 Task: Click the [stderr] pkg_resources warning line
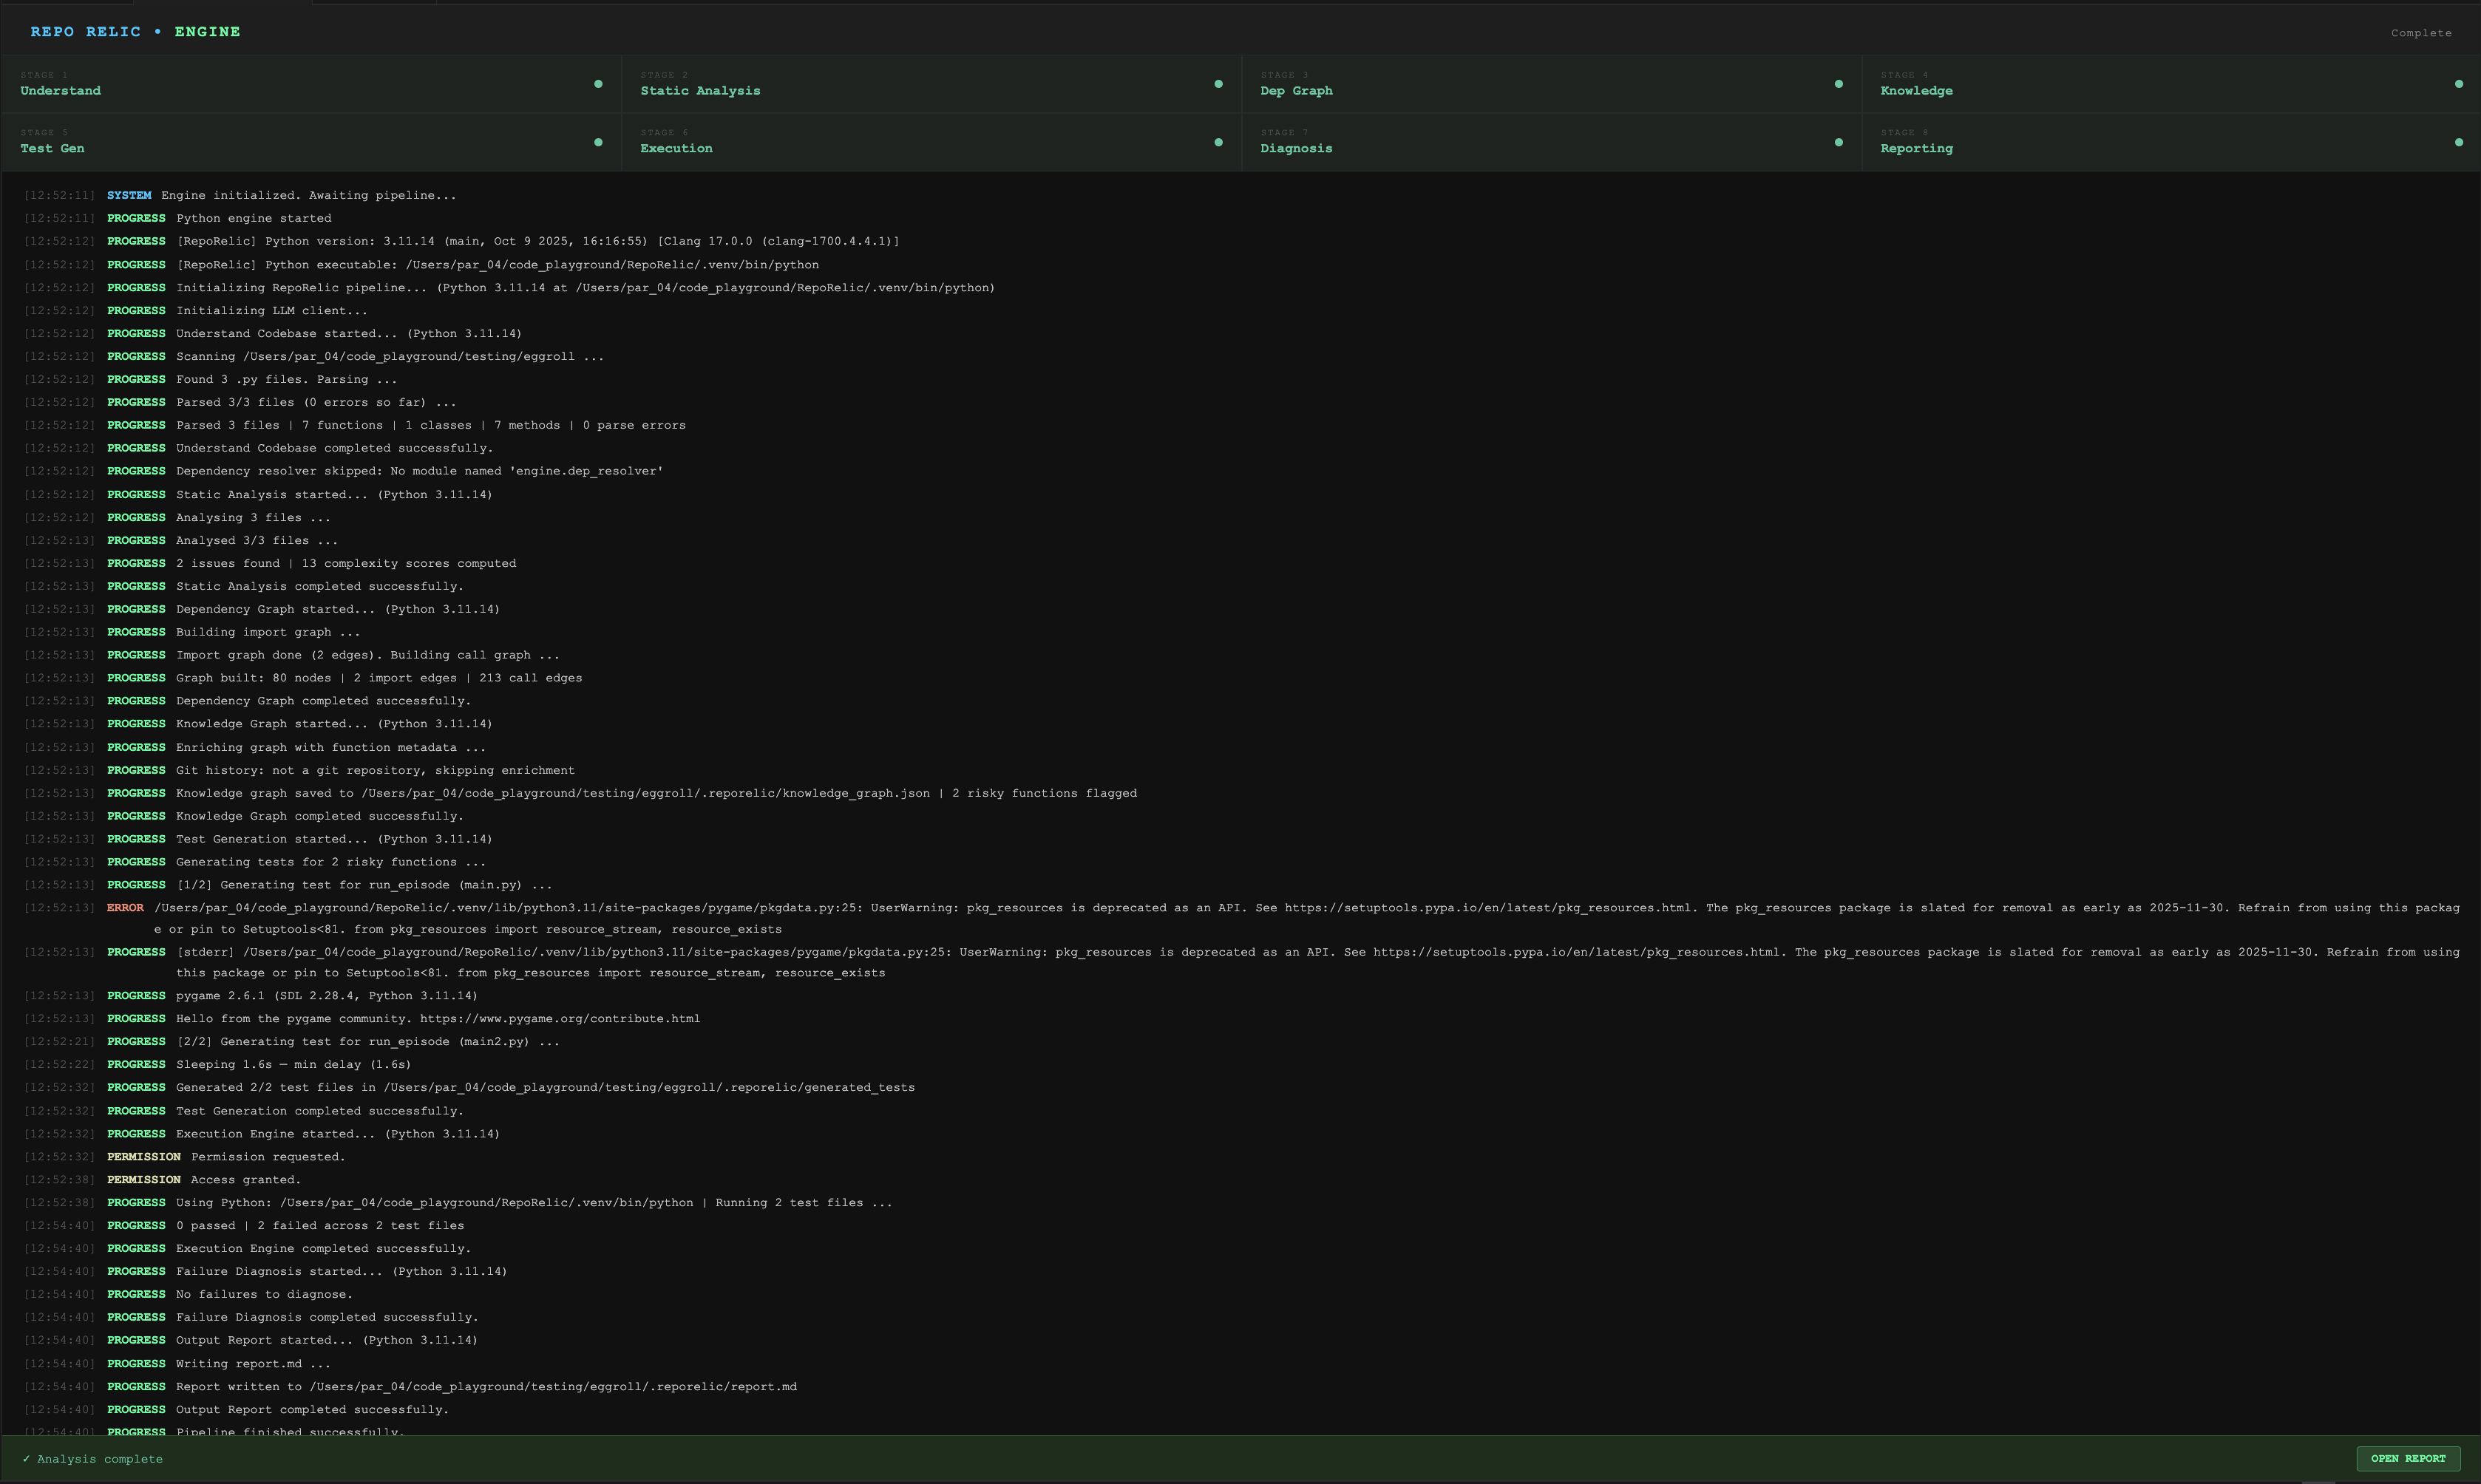tap(1241, 962)
